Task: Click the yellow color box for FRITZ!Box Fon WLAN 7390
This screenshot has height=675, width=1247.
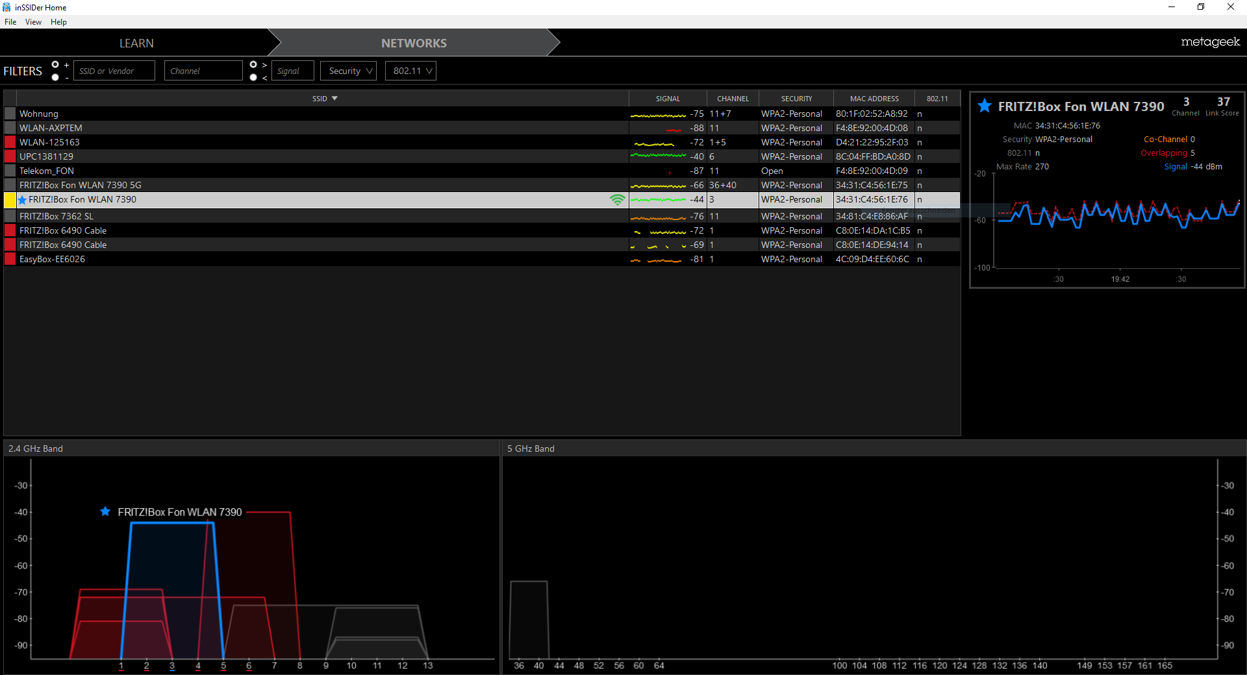Action: [10, 200]
